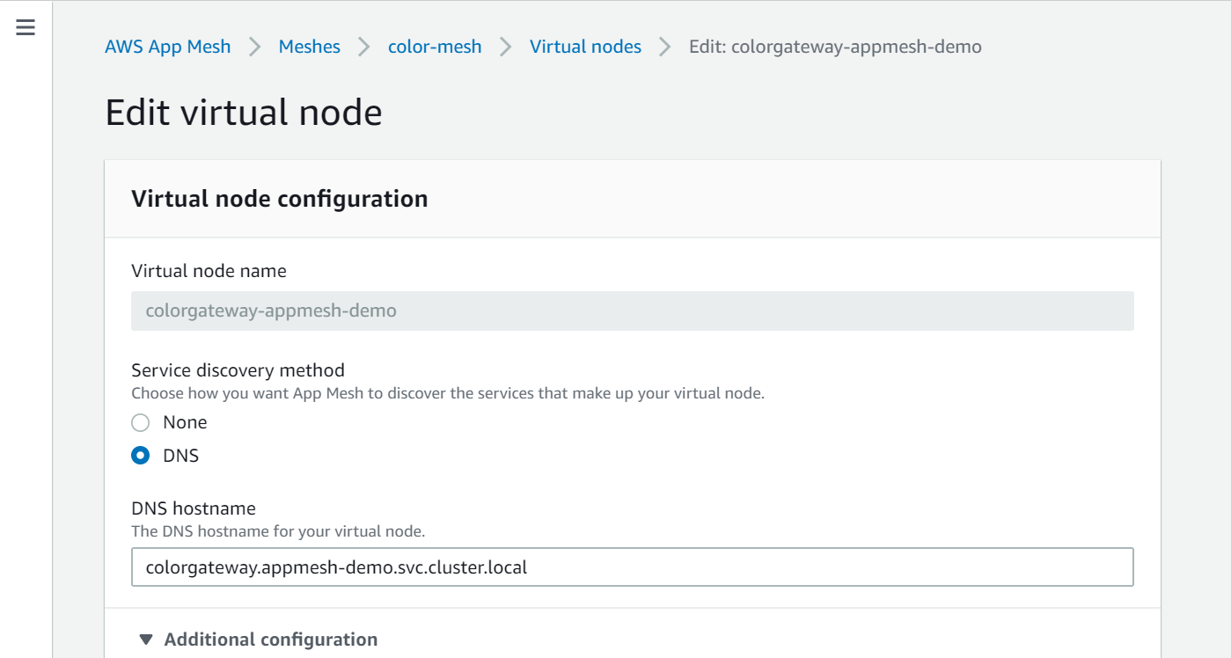This screenshot has height=658, width=1231.
Task: Select the None service discovery radio
Action: pos(141,423)
